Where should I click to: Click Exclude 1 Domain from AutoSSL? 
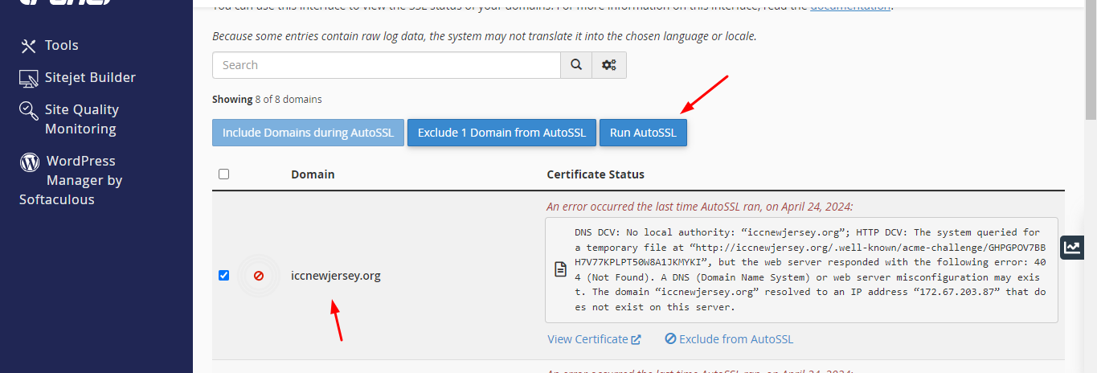point(501,133)
